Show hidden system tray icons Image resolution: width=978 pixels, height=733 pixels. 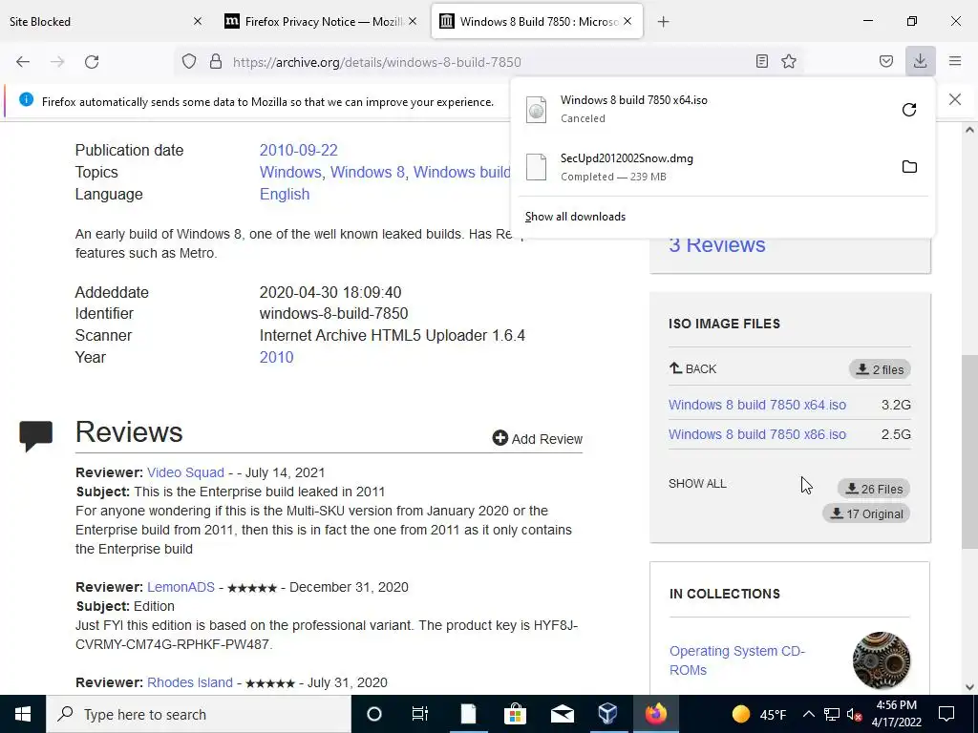point(808,714)
